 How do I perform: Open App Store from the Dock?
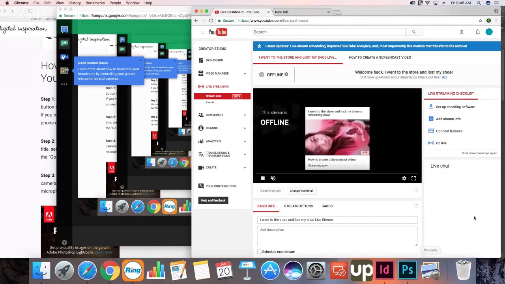(x=270, y=271)
